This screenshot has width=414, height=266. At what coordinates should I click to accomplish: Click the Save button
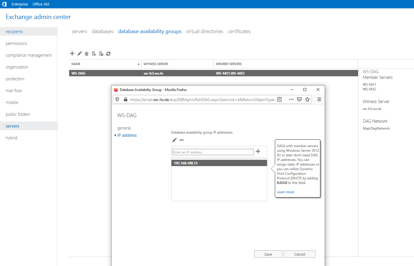(x=268, y=254)
